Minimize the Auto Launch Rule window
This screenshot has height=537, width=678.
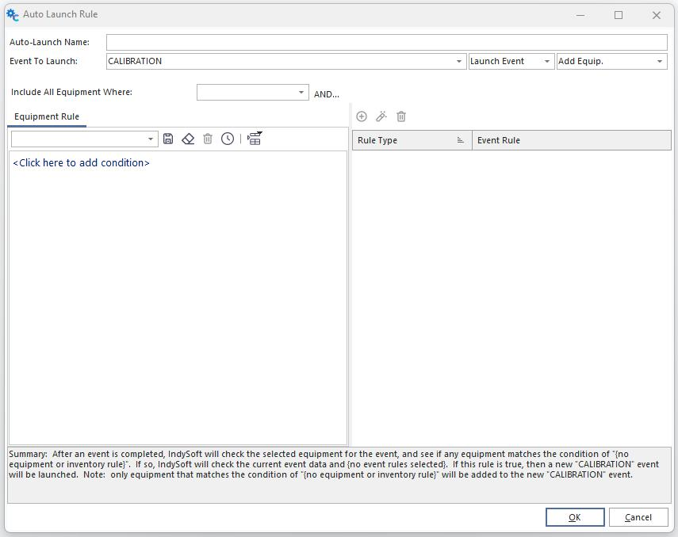(580, 15)
